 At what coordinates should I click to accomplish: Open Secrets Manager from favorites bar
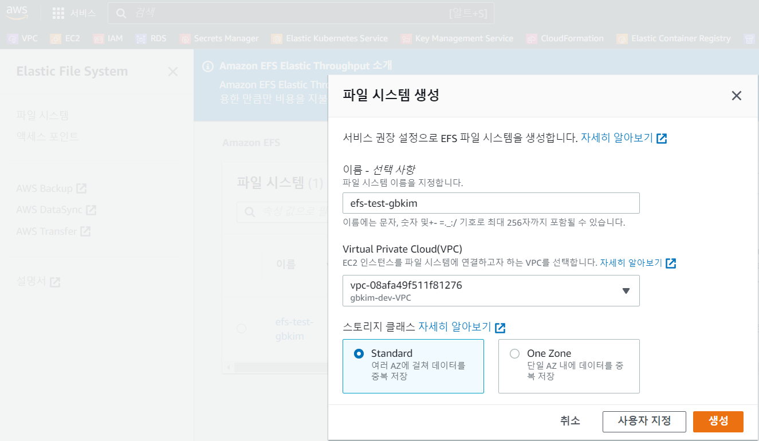[219, 38]
